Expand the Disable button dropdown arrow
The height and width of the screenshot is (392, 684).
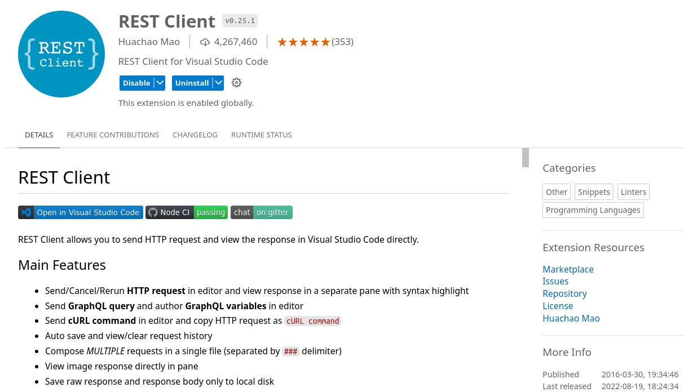point(160,83)
